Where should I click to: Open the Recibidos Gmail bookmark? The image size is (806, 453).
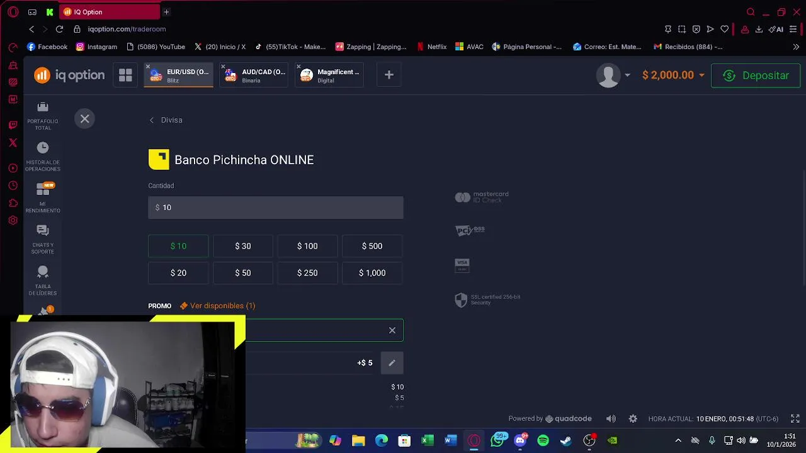(x=688, y=47)
